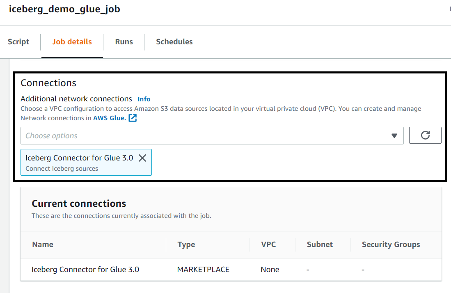Click the dropdown arrow in Choose options

[x=394, y=136]
